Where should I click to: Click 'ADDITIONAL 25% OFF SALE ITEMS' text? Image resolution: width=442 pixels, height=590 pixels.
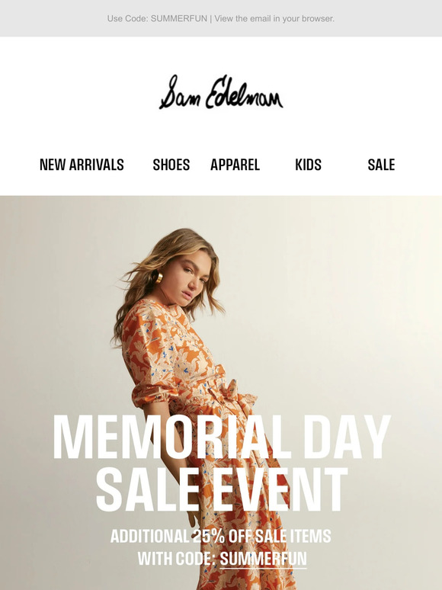[x=221, y=536]
